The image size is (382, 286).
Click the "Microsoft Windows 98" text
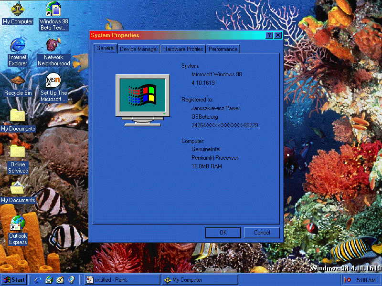click(217, 74)
